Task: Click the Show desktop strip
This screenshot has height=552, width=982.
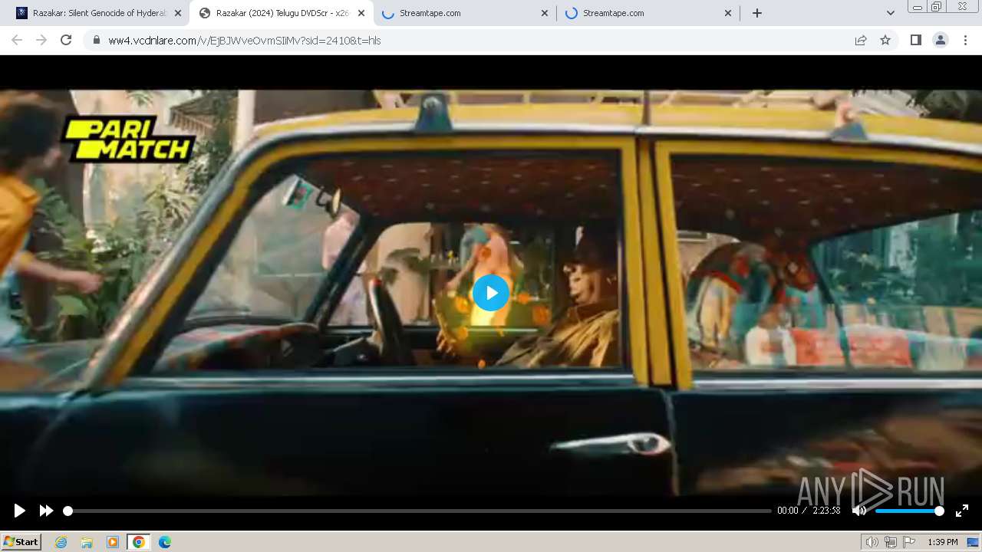Action: 974,542
